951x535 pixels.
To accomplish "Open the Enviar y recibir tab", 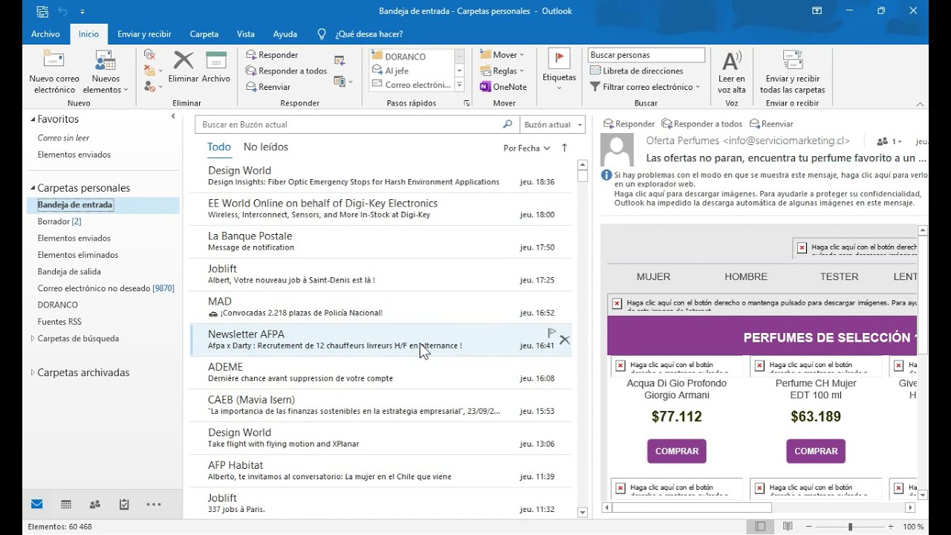I will (144, 34).
